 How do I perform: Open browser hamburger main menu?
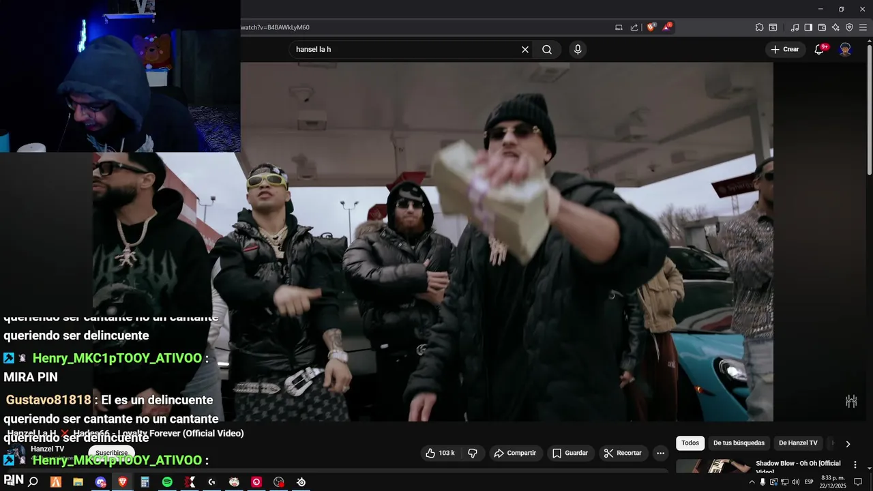(x=863, y=27)
